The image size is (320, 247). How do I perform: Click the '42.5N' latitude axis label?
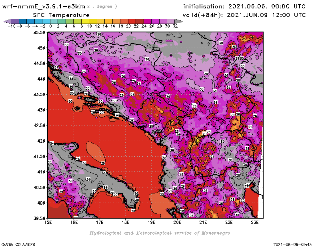pyautogui.click(x=39, y=125)
